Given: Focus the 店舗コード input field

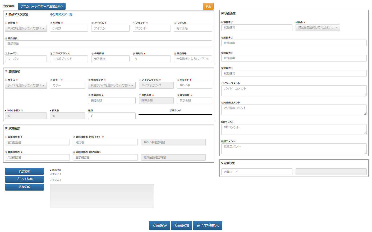Looking at the screenshot, I should pyautogui.click(x=257, y=172).
